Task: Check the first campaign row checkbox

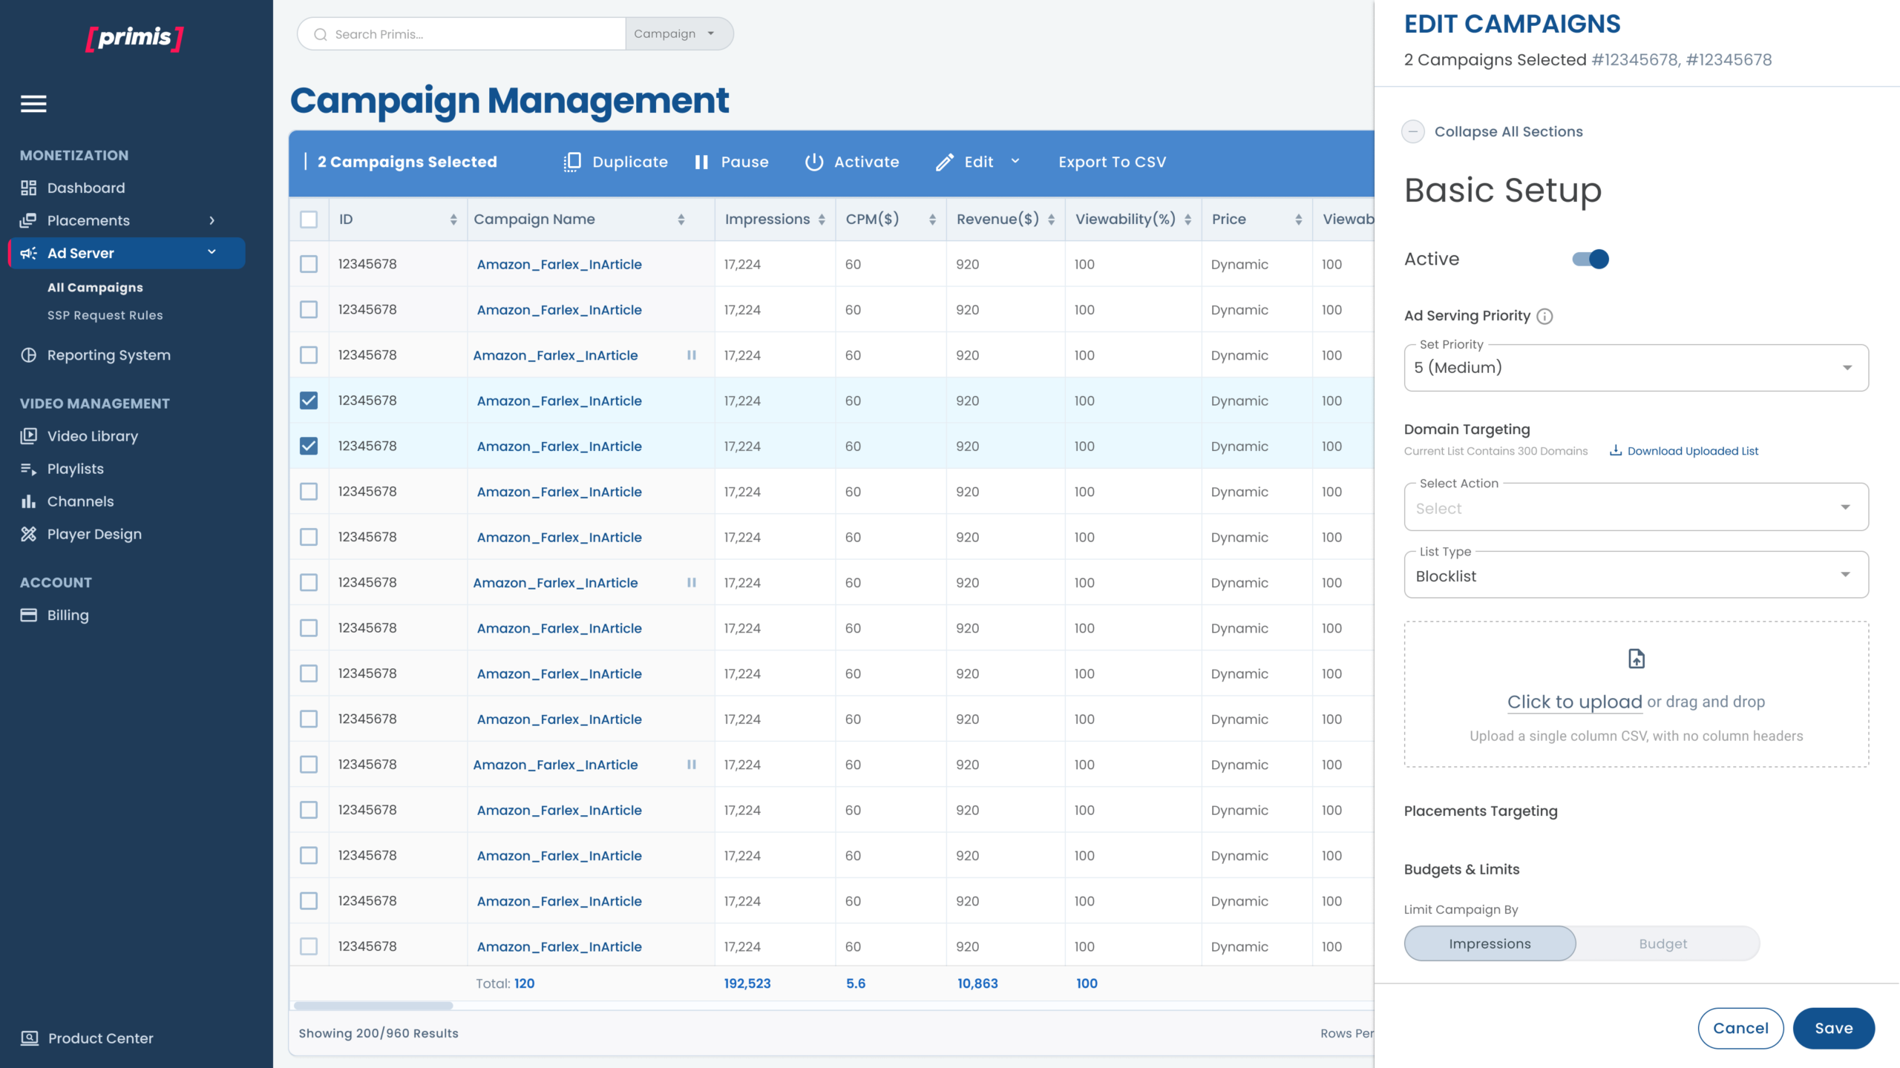Action: [x=309, y=264]
